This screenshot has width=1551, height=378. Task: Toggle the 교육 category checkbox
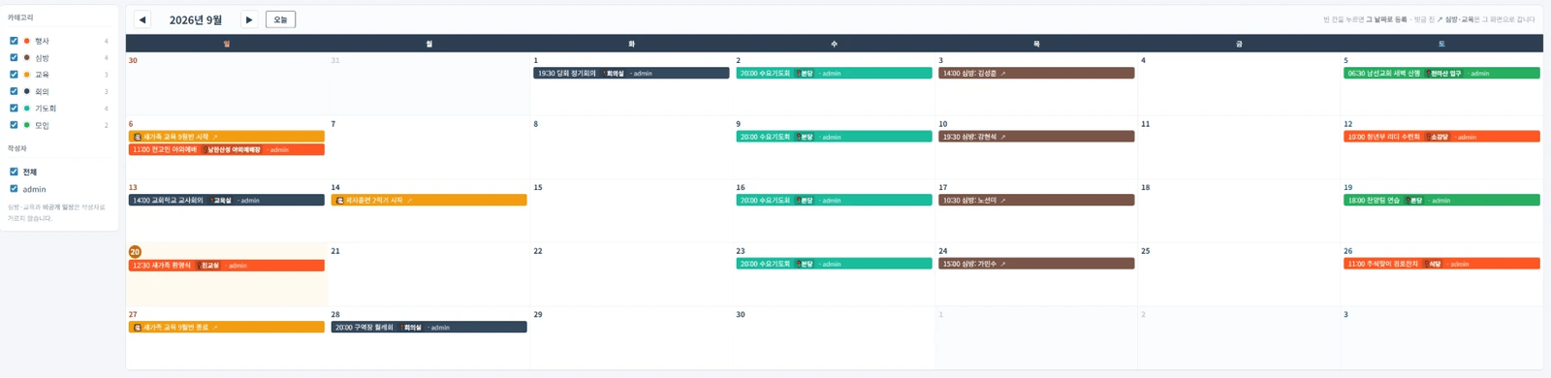[x=14, y=75]
